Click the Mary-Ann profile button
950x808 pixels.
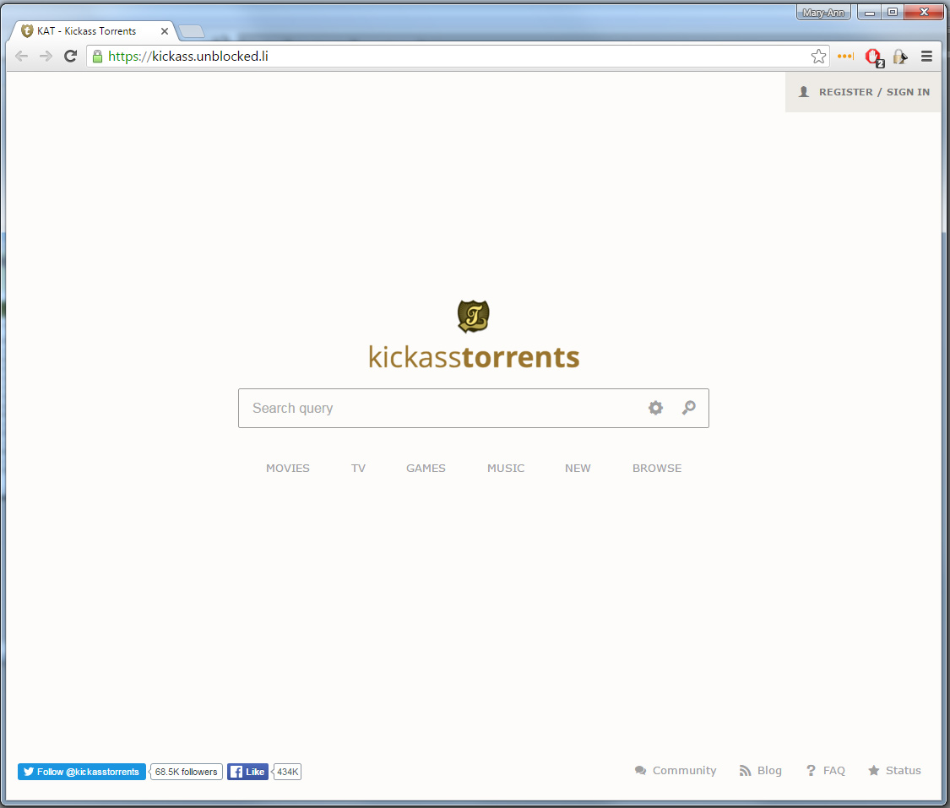pyautogui.click(x=823, y=12)
